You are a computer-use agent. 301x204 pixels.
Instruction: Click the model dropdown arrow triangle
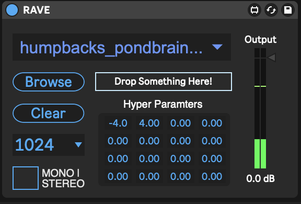tap(217, 47)
